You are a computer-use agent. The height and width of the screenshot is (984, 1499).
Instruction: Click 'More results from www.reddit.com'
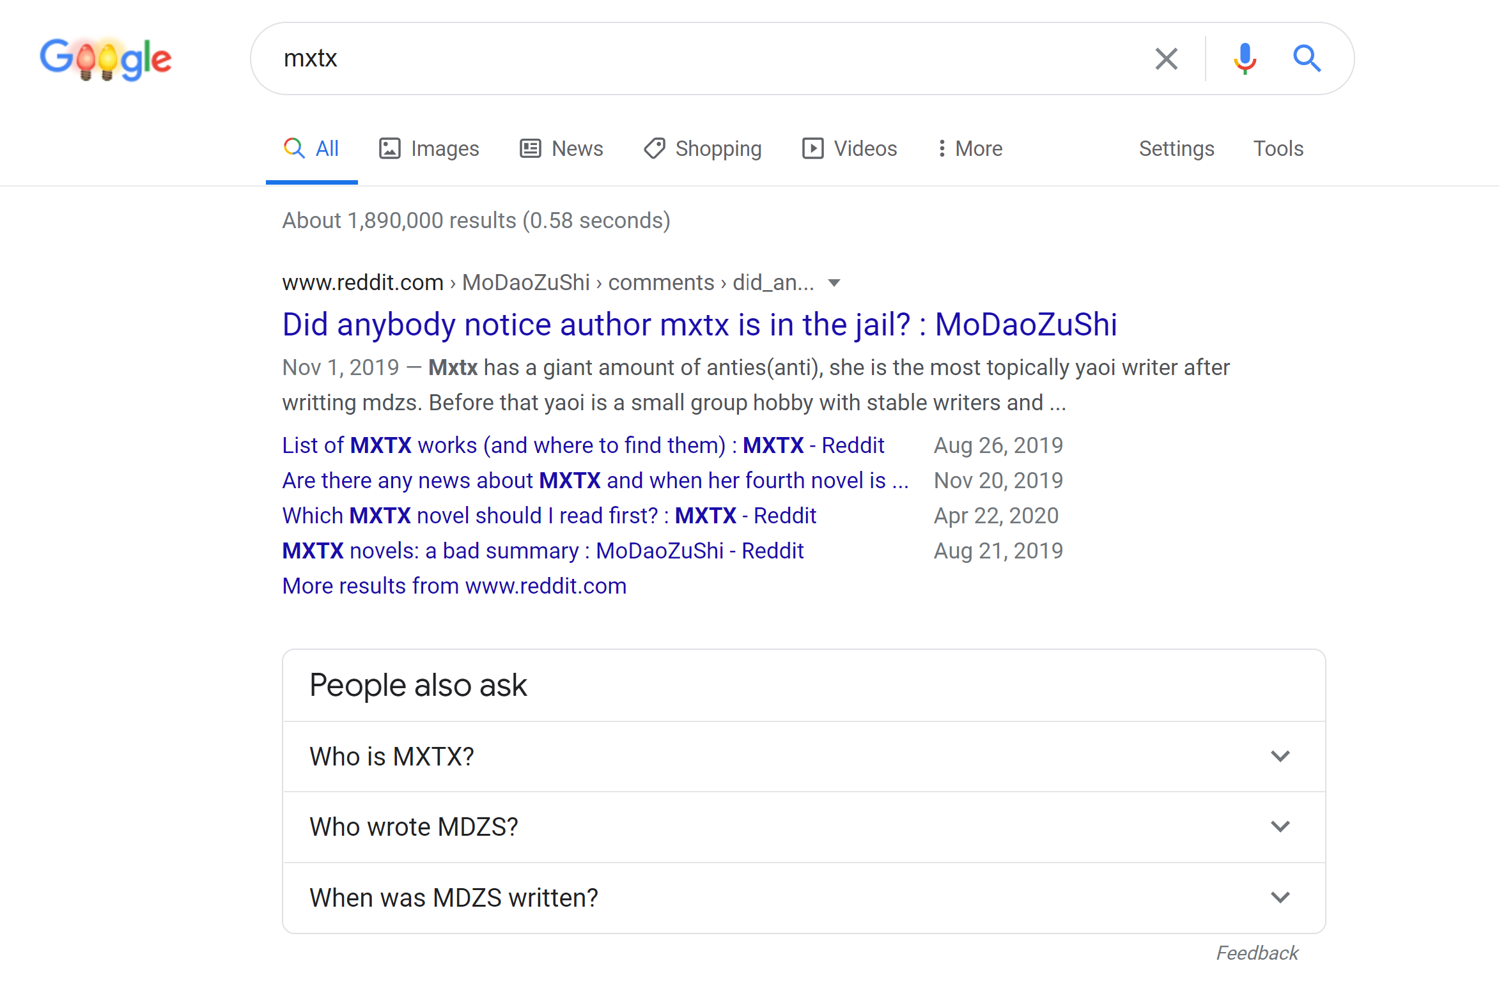(454, 585)
